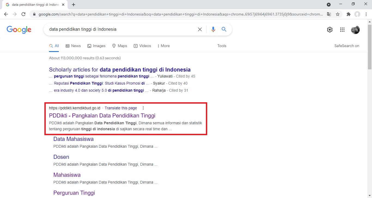Click the https://pddikti.kemdikbud.go.id URL text
This screenshot has width=372, height=198.
coord(75,108)
